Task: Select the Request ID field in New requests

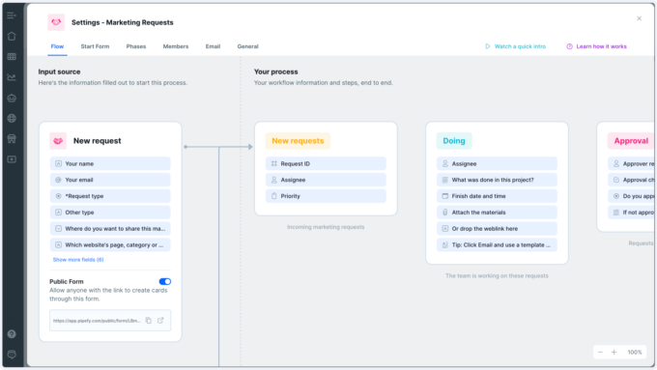Action: tap(326, 164)
